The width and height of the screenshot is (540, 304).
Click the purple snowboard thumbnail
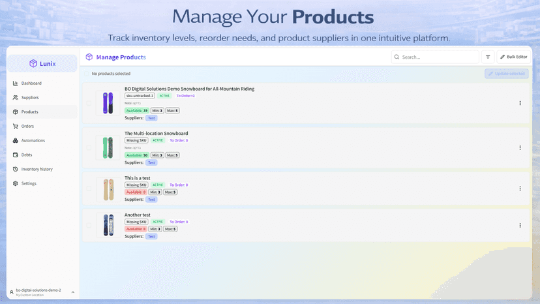(x=108, y=103)
